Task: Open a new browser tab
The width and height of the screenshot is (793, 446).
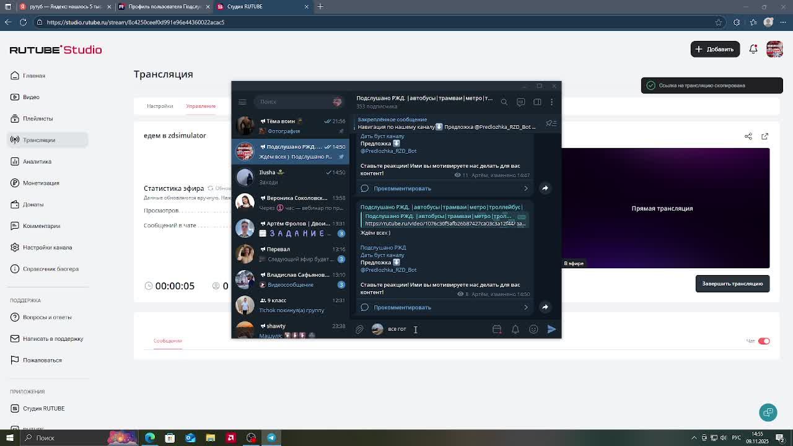Action: pos(320,7)
